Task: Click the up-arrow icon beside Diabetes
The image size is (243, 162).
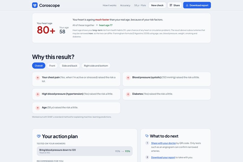Action: pos(128,94)
